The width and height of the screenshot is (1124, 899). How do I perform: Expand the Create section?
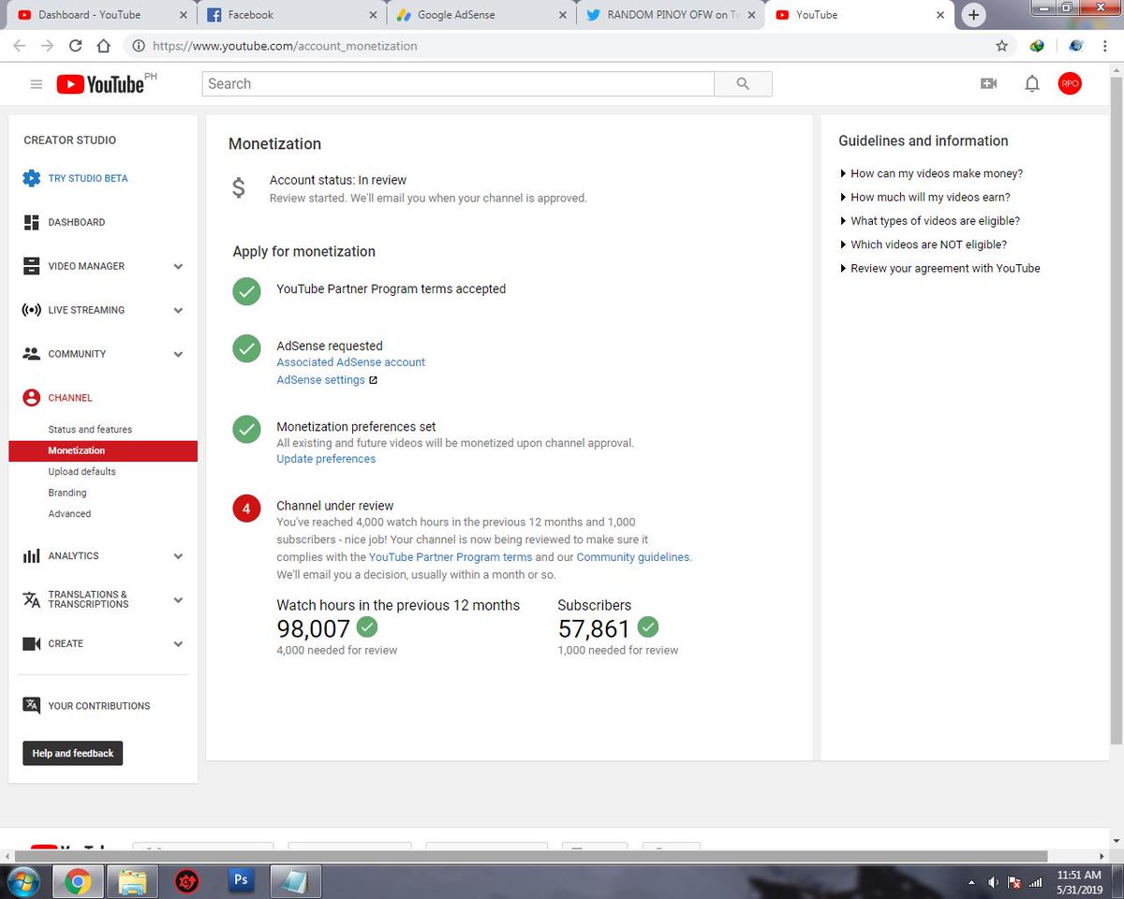tap(178, 644)
